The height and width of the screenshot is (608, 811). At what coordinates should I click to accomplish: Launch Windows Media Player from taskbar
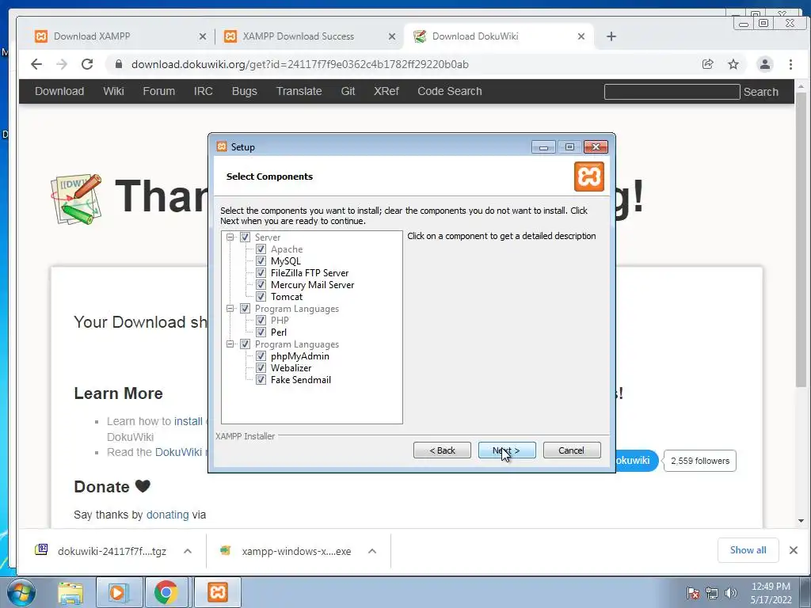117,592
